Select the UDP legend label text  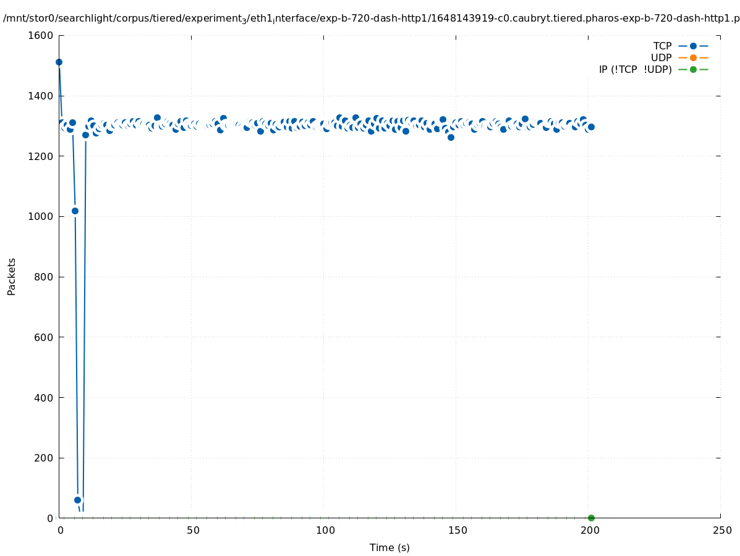click(x=661, y=57)
